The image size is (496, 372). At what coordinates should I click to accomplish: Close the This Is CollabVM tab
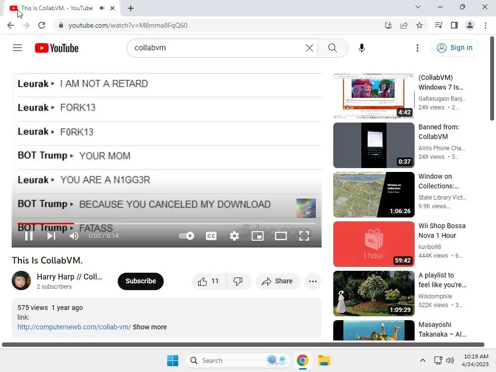click(112, 8)
